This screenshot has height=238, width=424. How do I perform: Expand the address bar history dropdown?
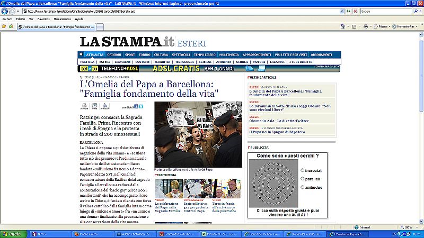pos(342,11)
